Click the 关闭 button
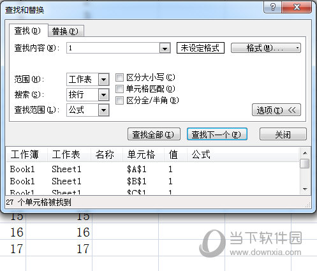 click(283, 134)
